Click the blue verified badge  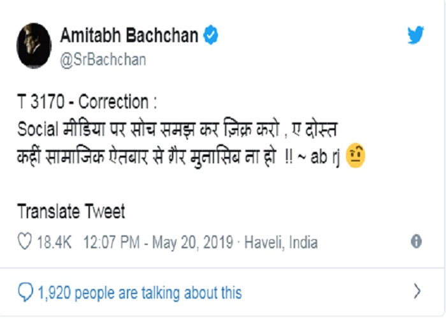click(211, 34)
